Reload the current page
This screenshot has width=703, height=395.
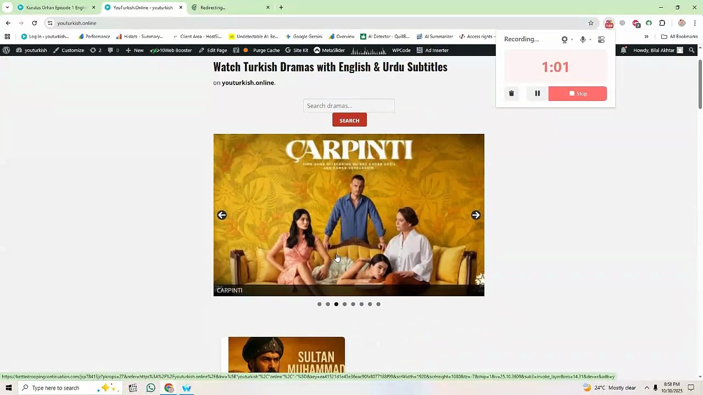pyautogui.click(x=34, y=23)
